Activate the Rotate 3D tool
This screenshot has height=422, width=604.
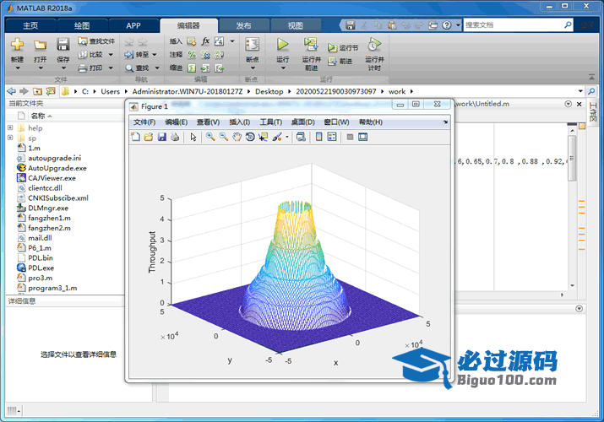tap(250, 137)
